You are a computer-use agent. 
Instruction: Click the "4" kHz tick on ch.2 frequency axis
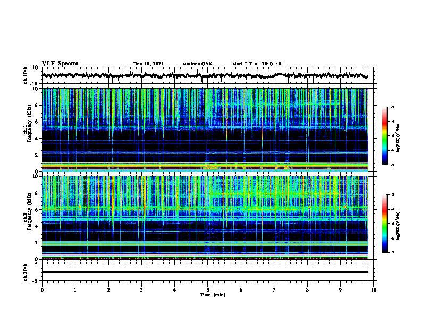pos(37,226)
